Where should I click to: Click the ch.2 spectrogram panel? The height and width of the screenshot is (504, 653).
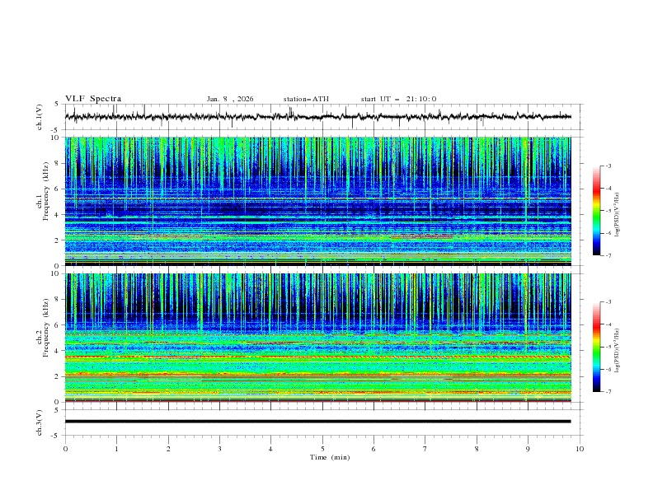317,338
